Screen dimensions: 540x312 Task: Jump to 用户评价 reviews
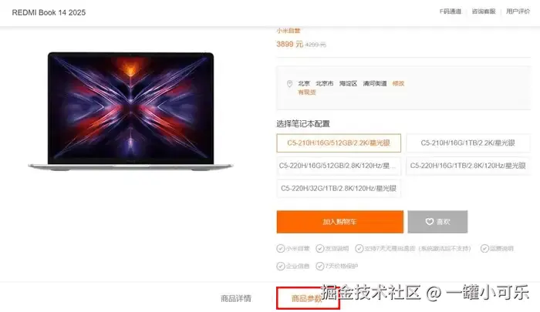(518, 12)
